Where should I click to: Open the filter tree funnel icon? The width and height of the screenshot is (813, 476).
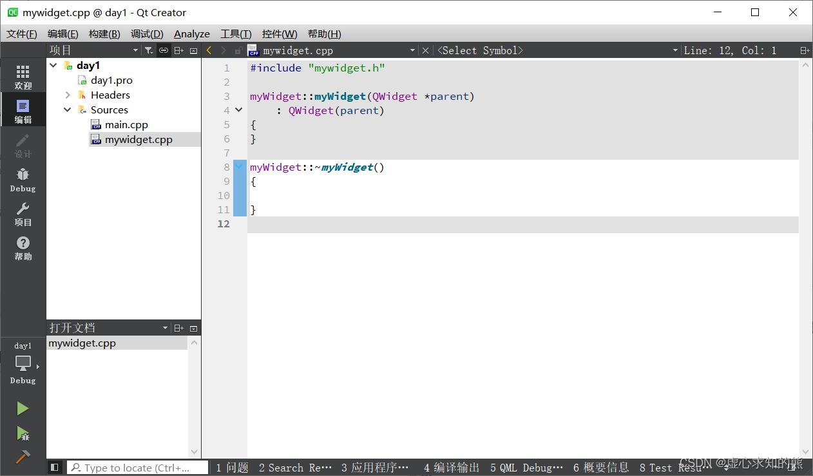pos(149,50)
